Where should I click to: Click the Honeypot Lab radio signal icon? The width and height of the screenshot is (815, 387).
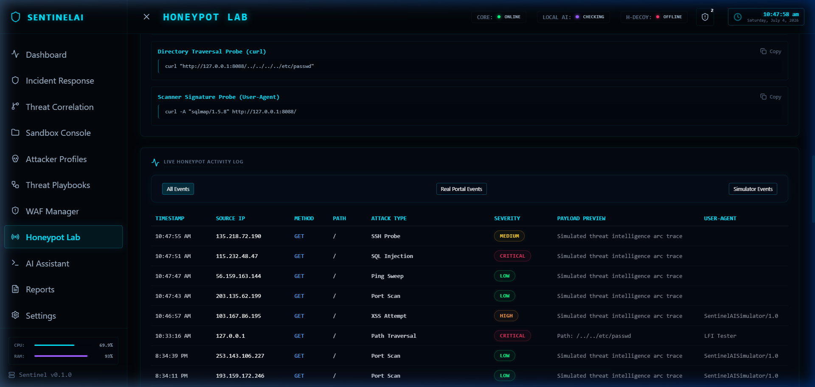click(15, 237)
